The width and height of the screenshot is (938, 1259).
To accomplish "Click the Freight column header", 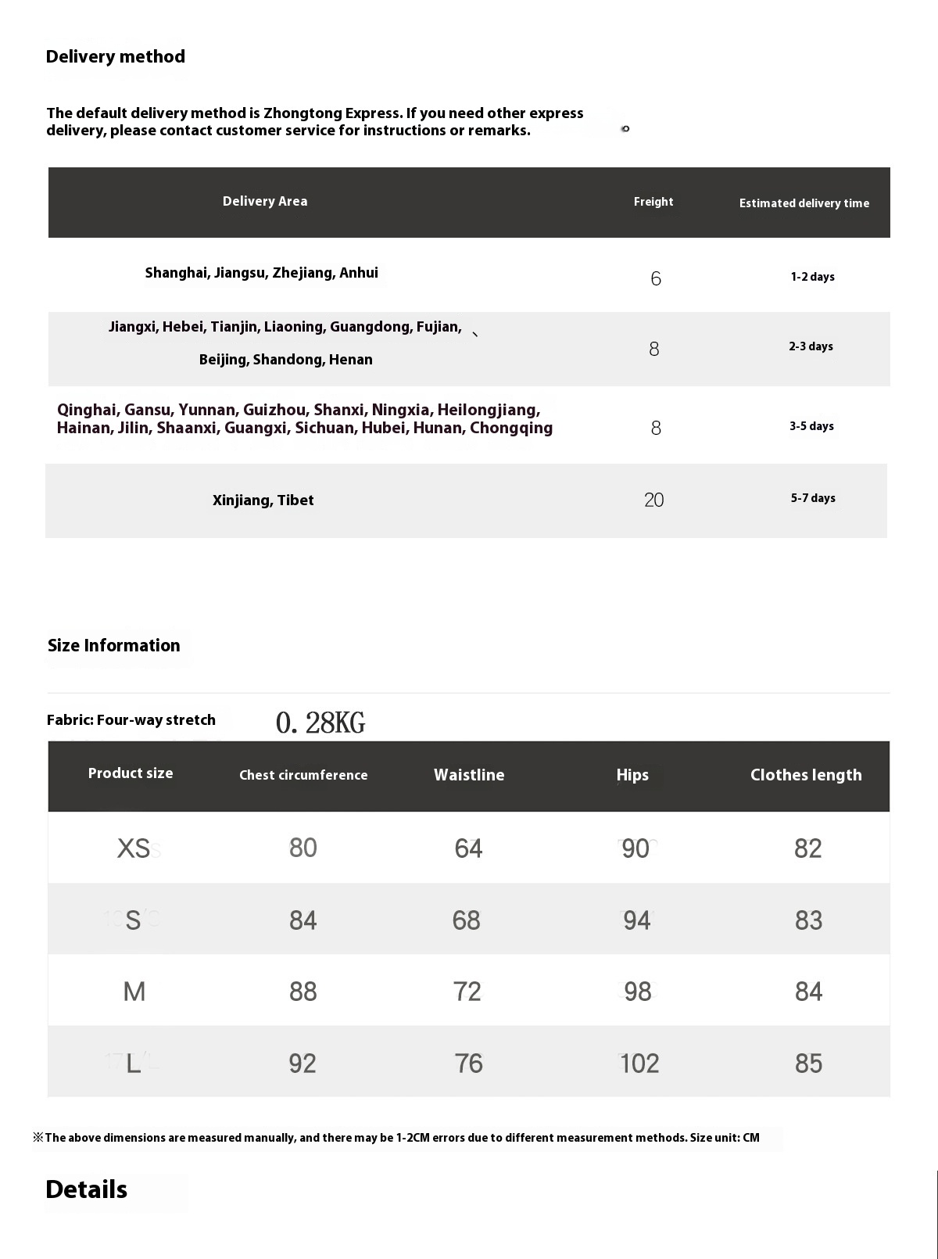I will coord(653,202).
